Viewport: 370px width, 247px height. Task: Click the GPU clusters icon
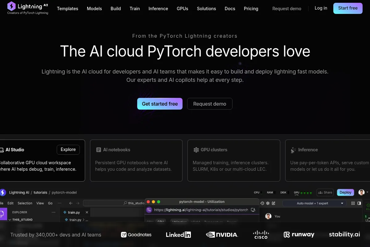point(196,150)
